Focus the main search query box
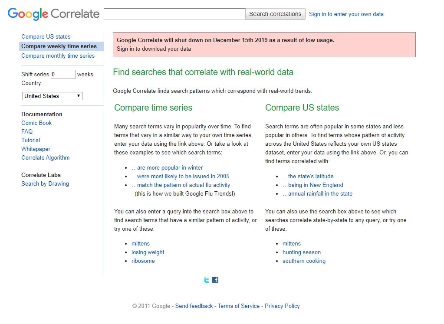 (x=174, y=14)
